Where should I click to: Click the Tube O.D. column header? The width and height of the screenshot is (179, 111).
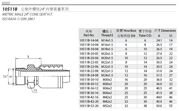tap(145, 33)
